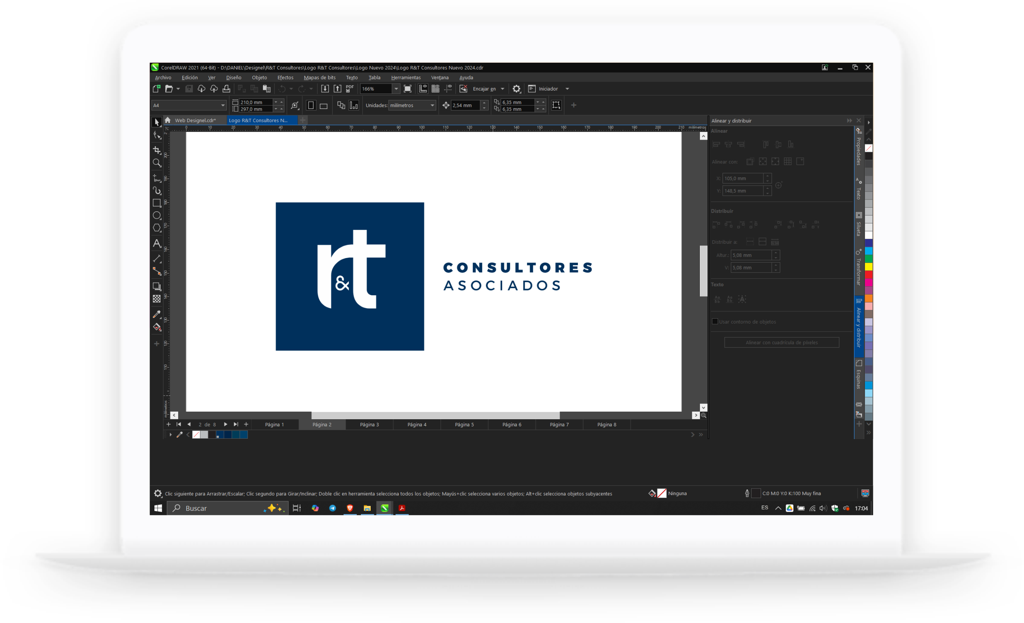Activate the Text tool
Viewport: 1024px width, 623px height.
(157, 244)
